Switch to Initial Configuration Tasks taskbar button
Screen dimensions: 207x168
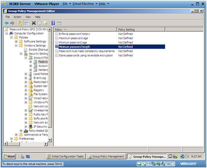(66, 156)
